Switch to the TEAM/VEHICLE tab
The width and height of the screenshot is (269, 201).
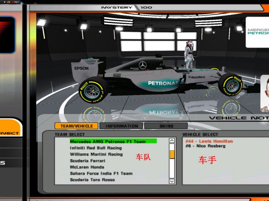point(76,126)
